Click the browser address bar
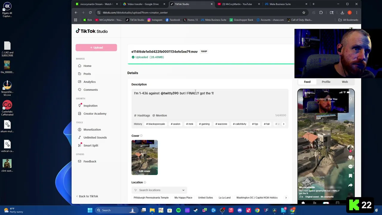The image size is (382, 215). pyautogui.click(x=198, y=13)
